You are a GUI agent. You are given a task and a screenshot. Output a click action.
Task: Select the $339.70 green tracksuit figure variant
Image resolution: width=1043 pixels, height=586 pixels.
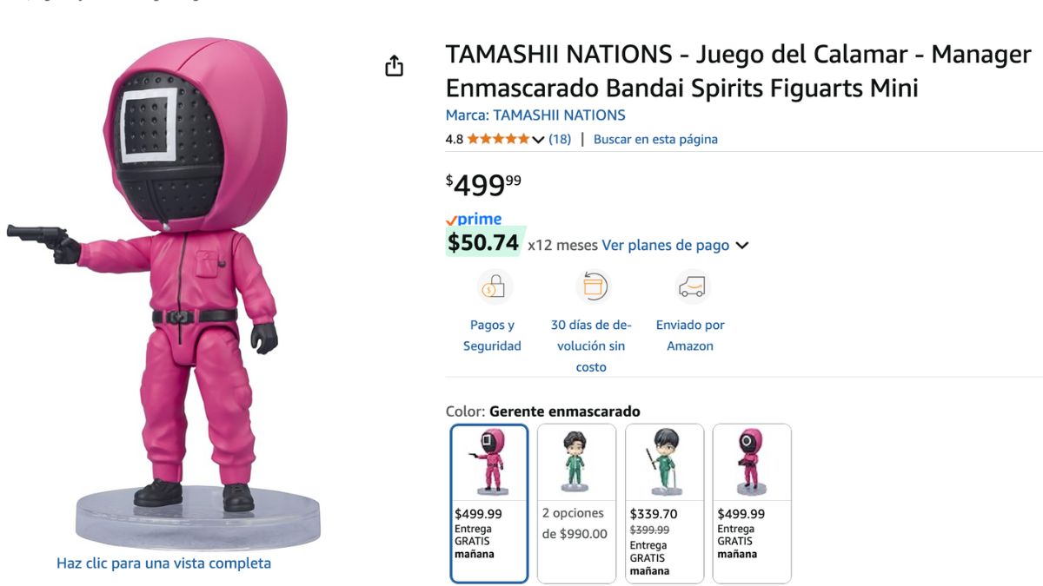tap(664, 504)
